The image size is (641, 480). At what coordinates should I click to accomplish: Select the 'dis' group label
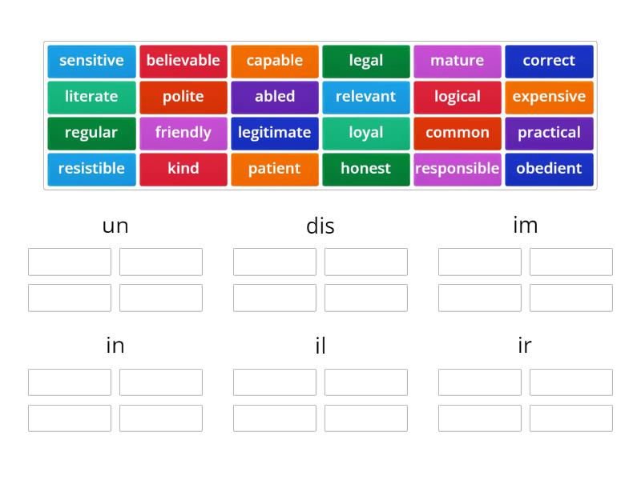tap(320, 226)
